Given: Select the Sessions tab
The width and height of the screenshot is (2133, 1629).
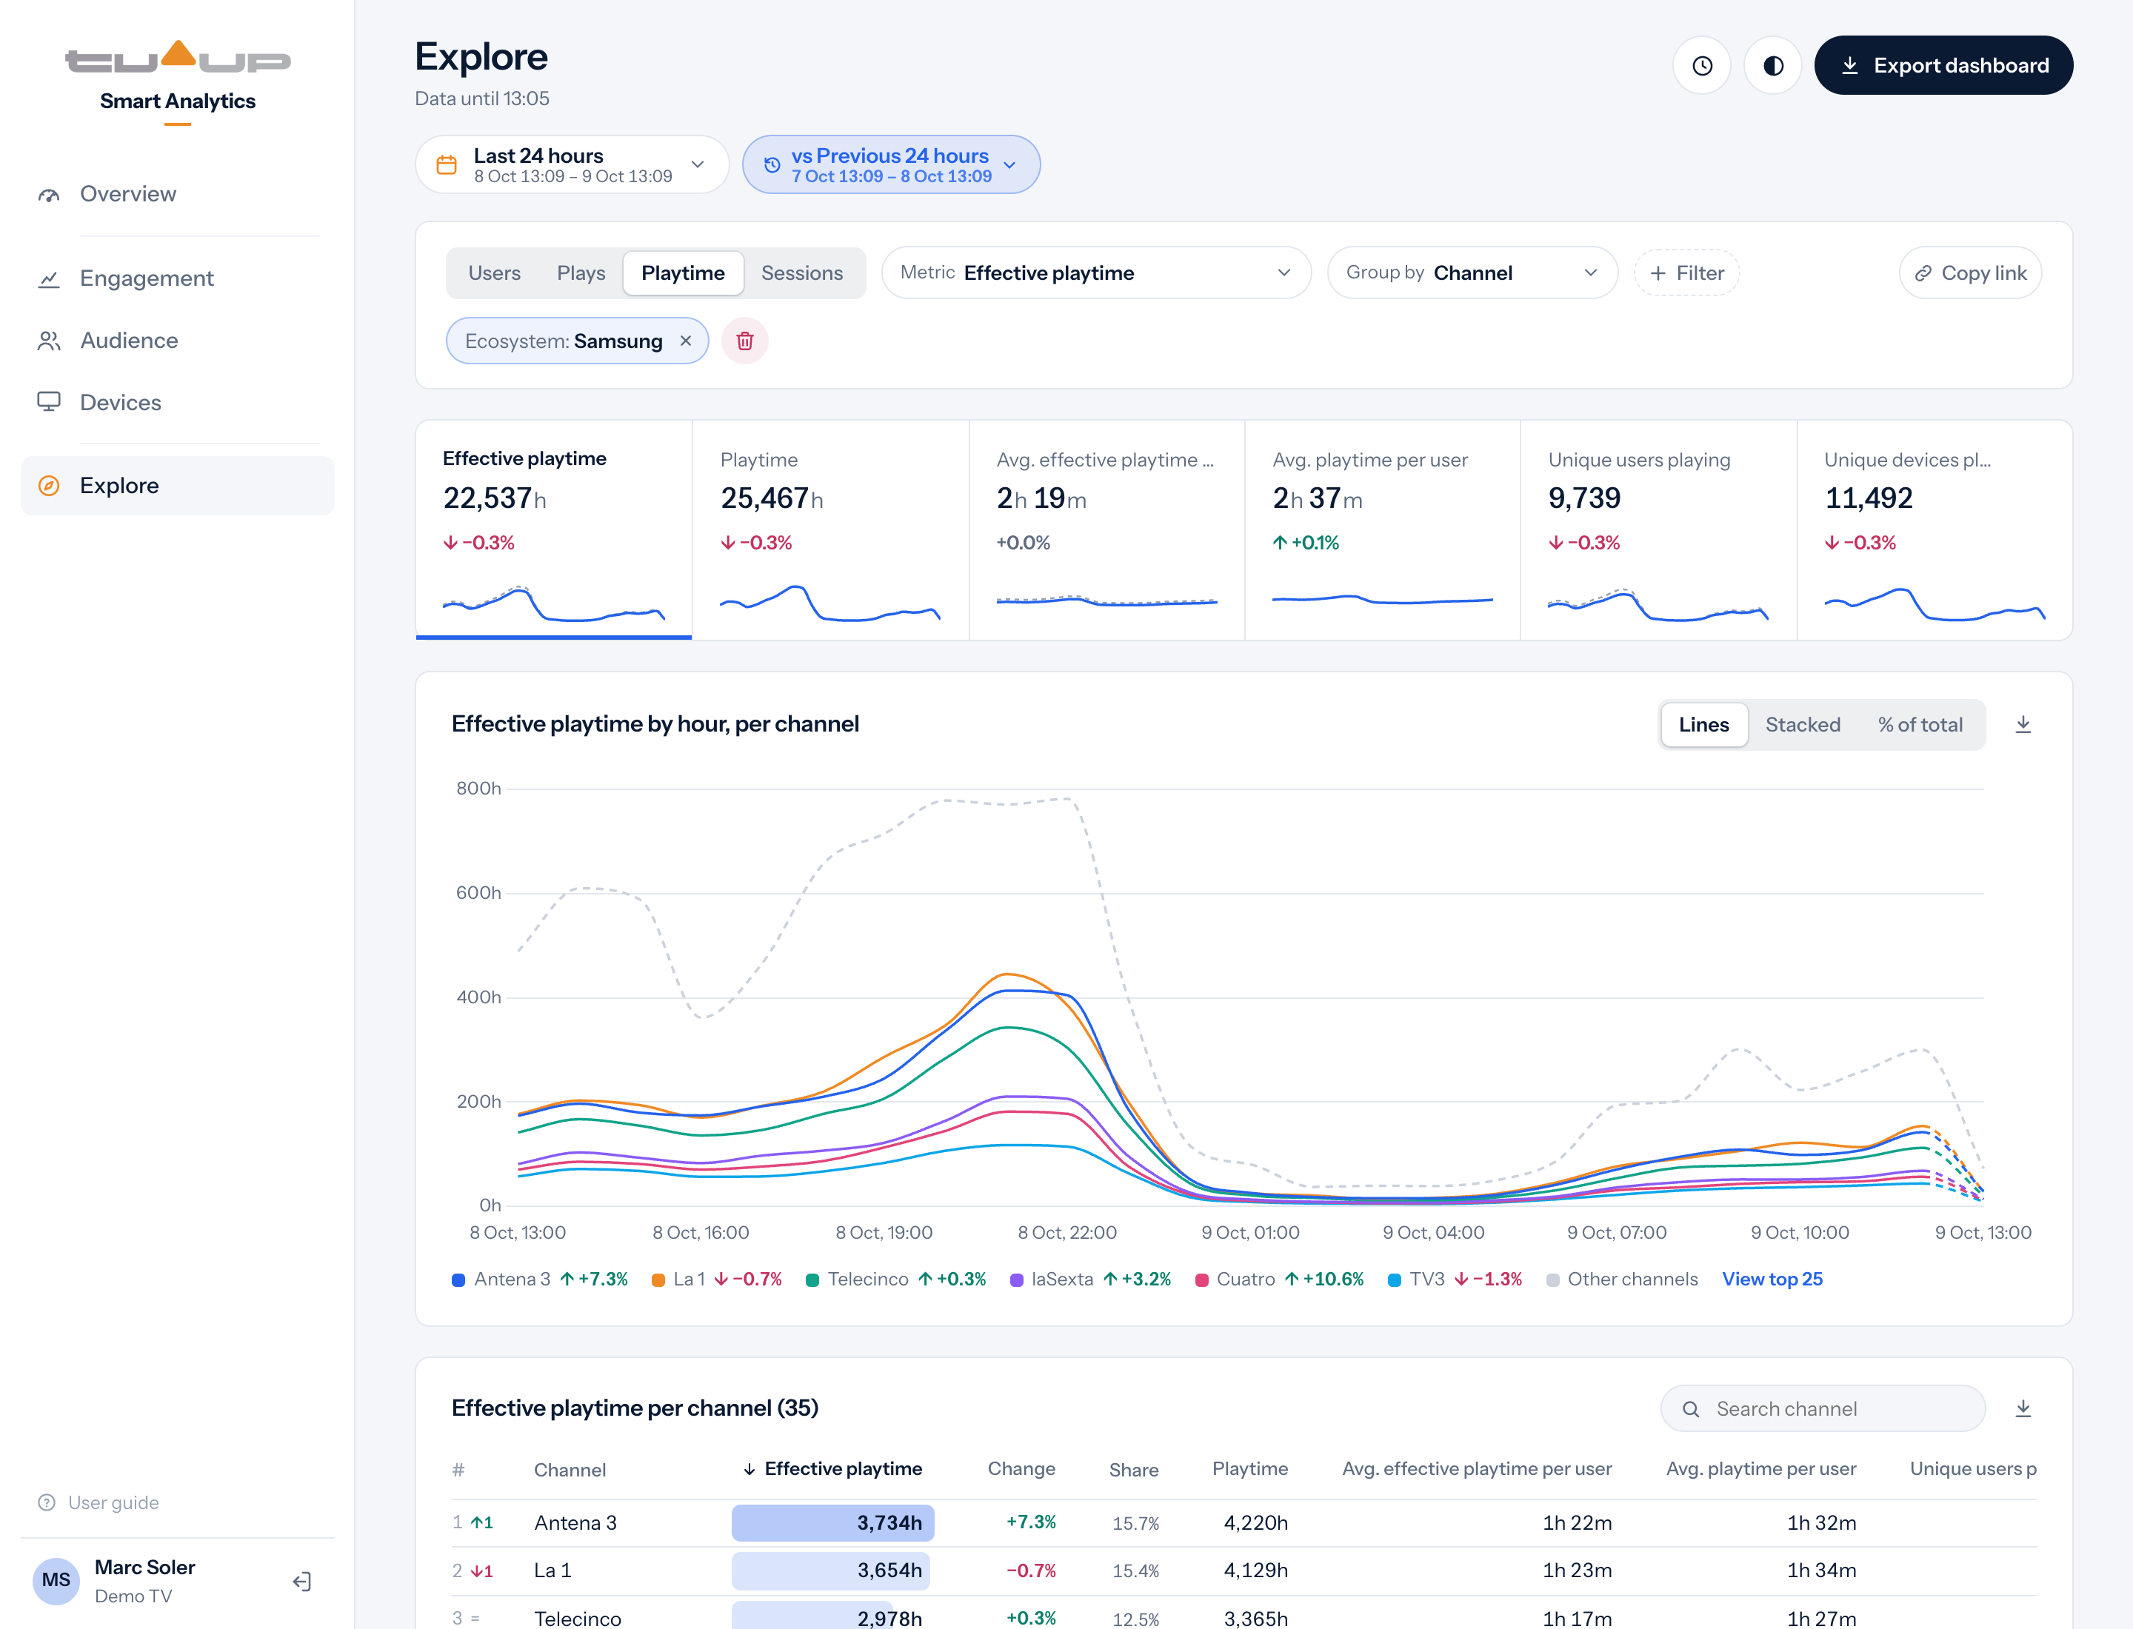Looking at the screenshot, I should click(801, 273).
